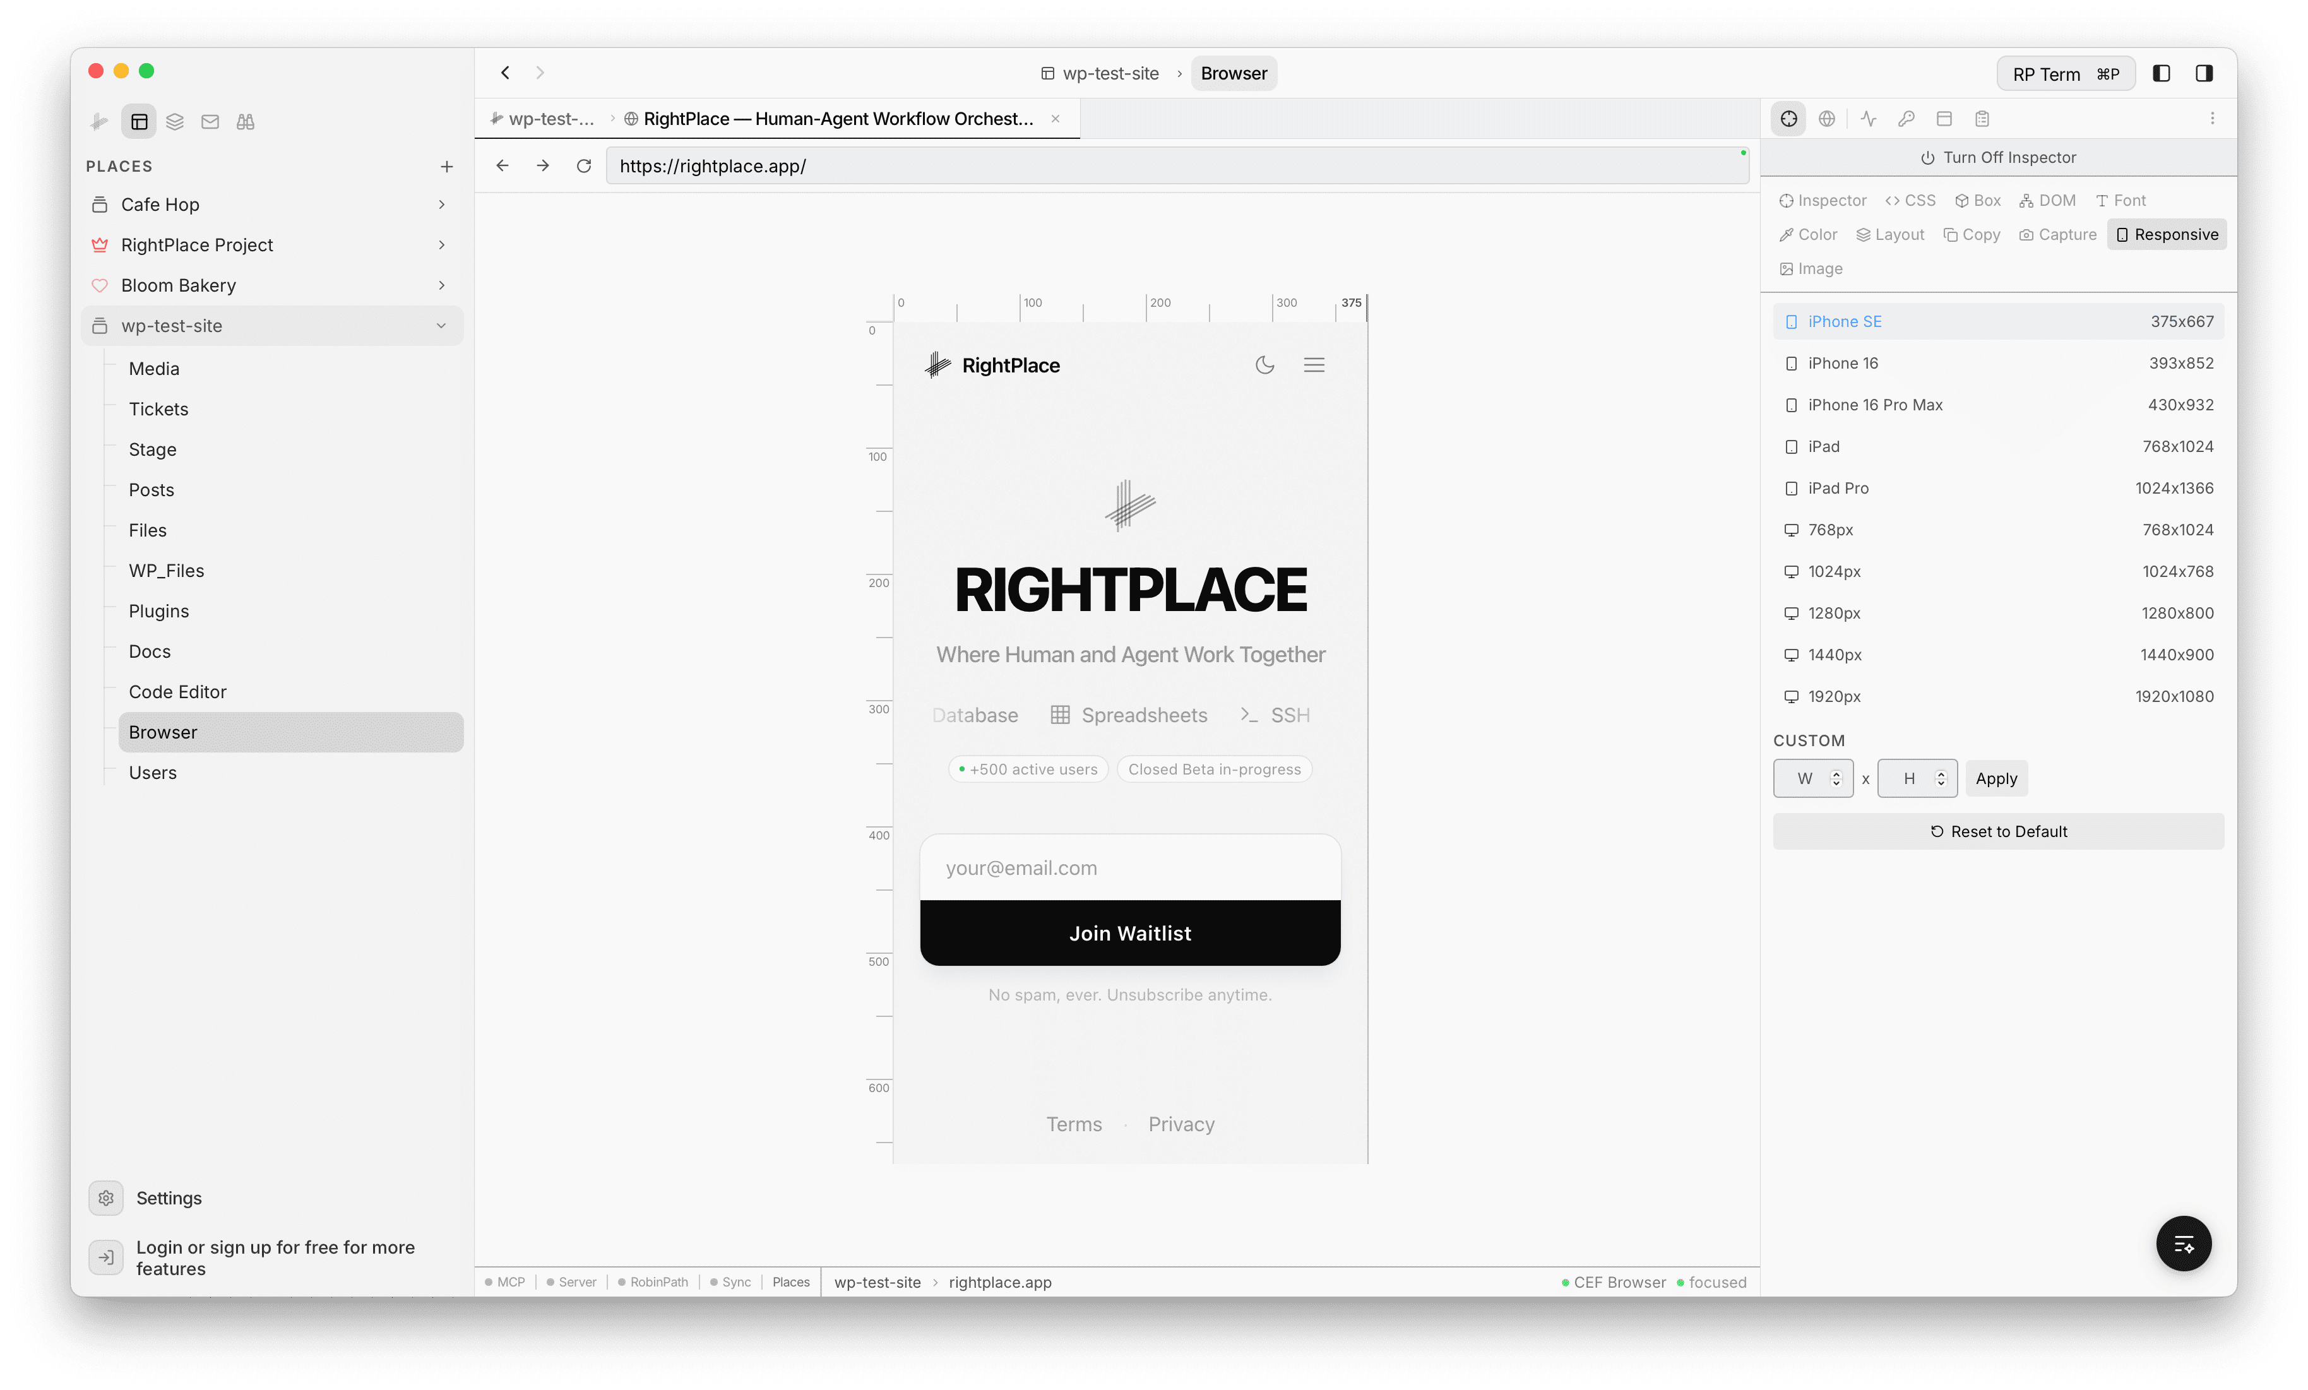
Task: Select the Inspector crosshair tool
Action: [1790, 118]
